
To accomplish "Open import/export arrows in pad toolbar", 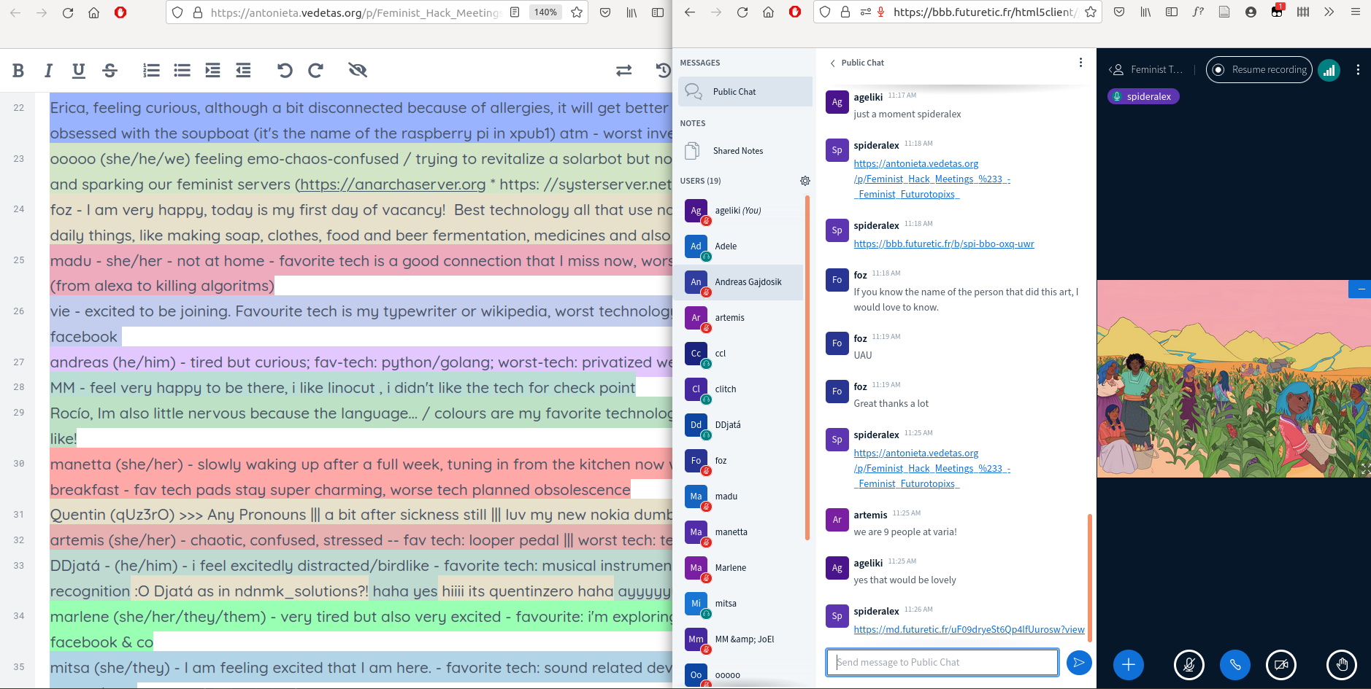I will [623, 71].
